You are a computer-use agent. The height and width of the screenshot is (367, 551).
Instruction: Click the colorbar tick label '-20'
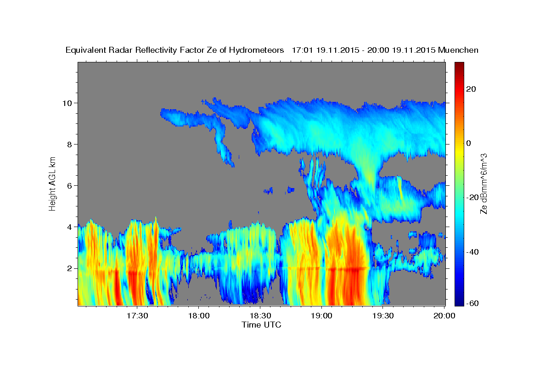[473, 197]
